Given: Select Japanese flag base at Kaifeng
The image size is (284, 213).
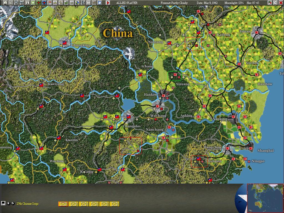Looking at the screenshot, I should click(x=210, y=32).
